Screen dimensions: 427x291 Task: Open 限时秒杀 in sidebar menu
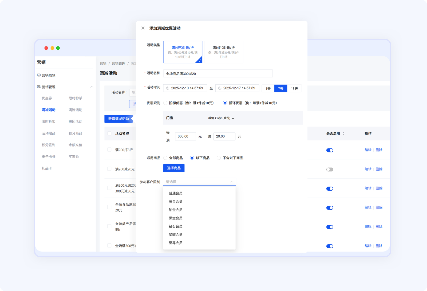pos(75,98)
